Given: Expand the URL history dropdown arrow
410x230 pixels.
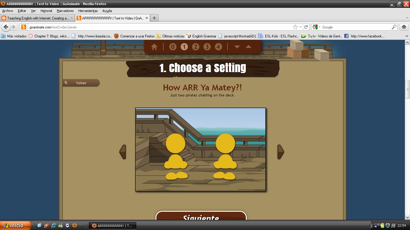Looking at the screenshot, I should pos(300,27).
